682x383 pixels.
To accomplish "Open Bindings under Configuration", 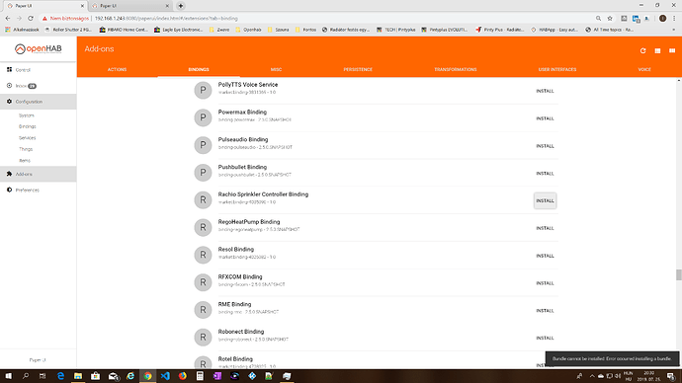I will click(x=27, y=126).
